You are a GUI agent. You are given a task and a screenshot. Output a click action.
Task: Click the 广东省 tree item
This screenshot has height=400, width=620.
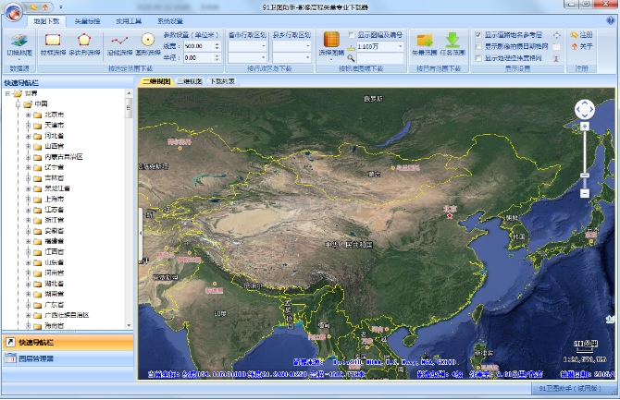pos(55,305)
